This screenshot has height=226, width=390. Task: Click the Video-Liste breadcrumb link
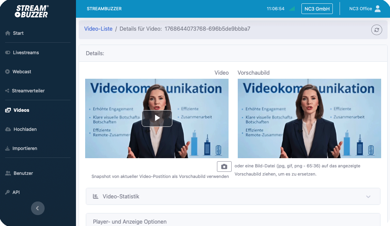pos(98,29)
